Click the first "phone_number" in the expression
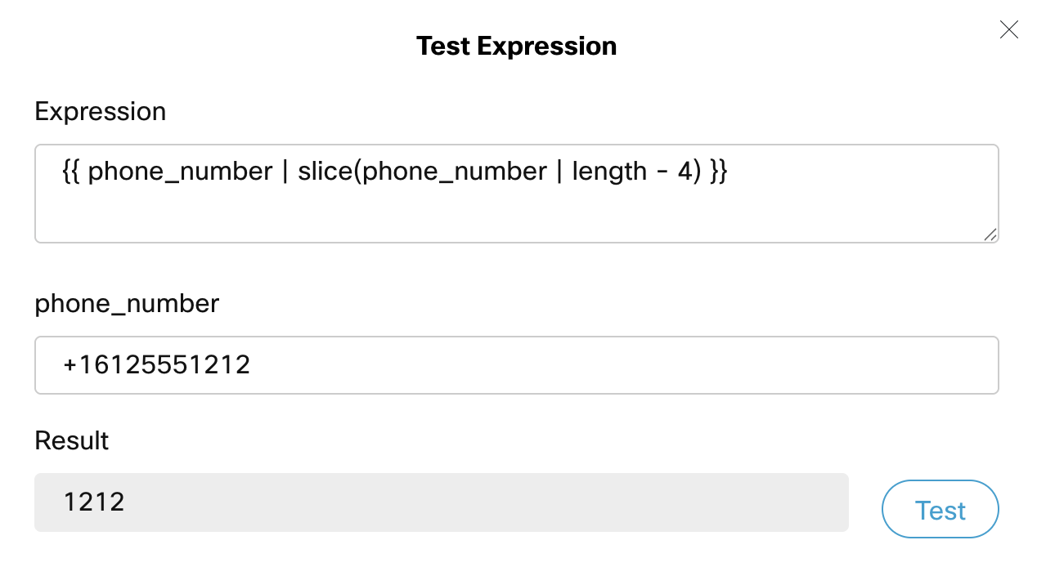1037x567 pixels. coord(180,172)
